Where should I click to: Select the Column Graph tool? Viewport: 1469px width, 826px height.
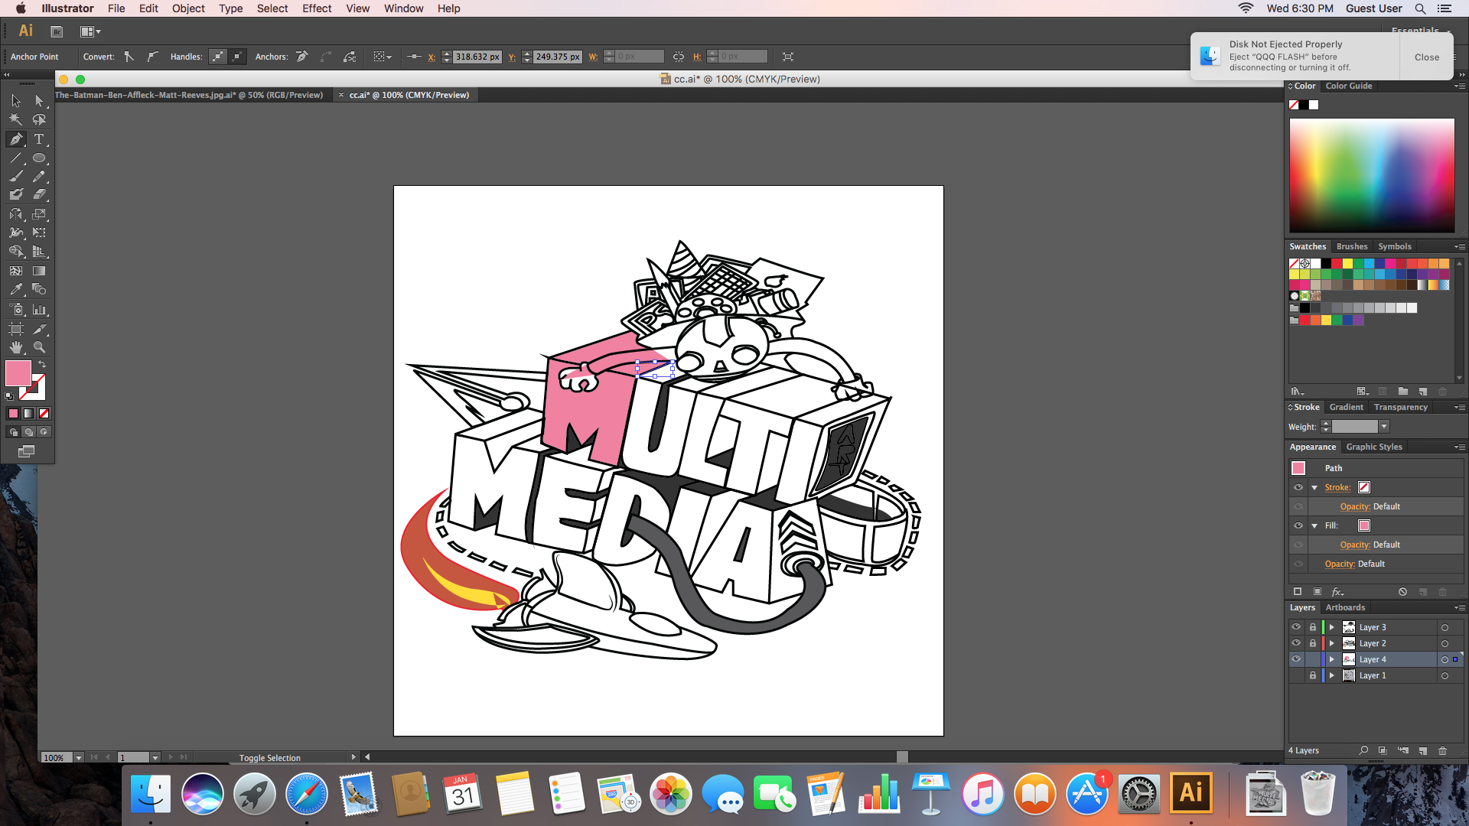(39, 310)
